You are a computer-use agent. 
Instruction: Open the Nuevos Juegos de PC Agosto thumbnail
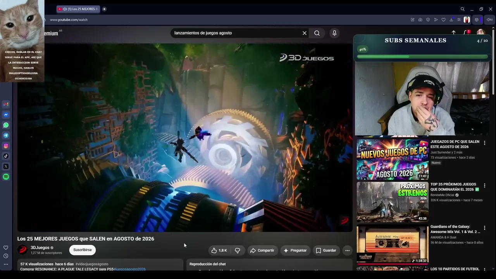(x=393, y=159)
